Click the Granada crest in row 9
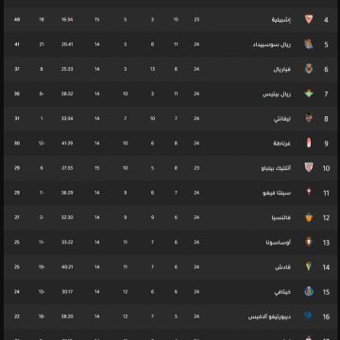 click(309, 144)
